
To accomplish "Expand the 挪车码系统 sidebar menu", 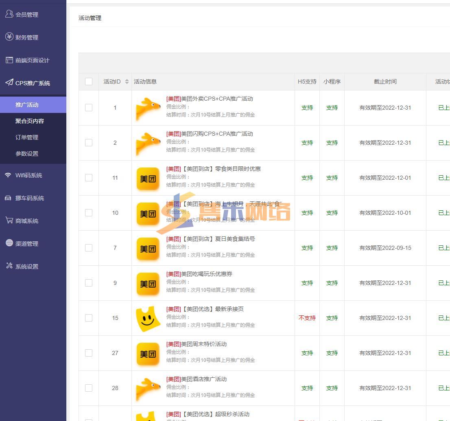I will click(x=33, y=198).
